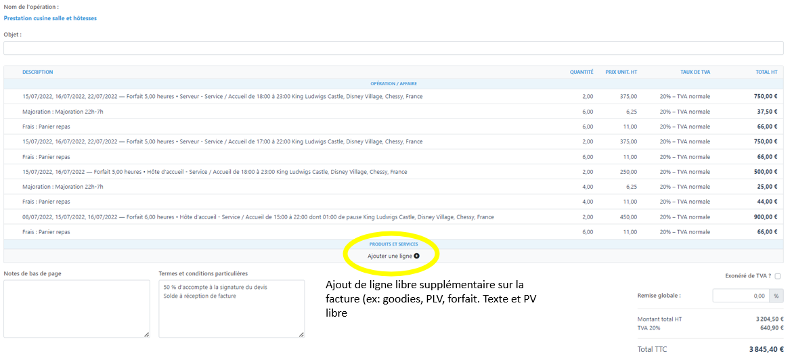This screenshot has width=792, height=362.
Task: Select the QUANTITÉ column header
Action: pyautogui.click(x=581, y=72)
